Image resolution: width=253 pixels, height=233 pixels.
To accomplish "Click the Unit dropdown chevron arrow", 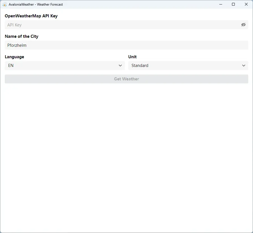I will pyautogui.click(x=243, y=66).
